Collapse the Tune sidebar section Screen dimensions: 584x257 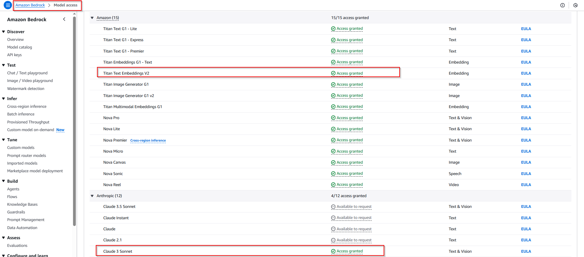(4, 140)
